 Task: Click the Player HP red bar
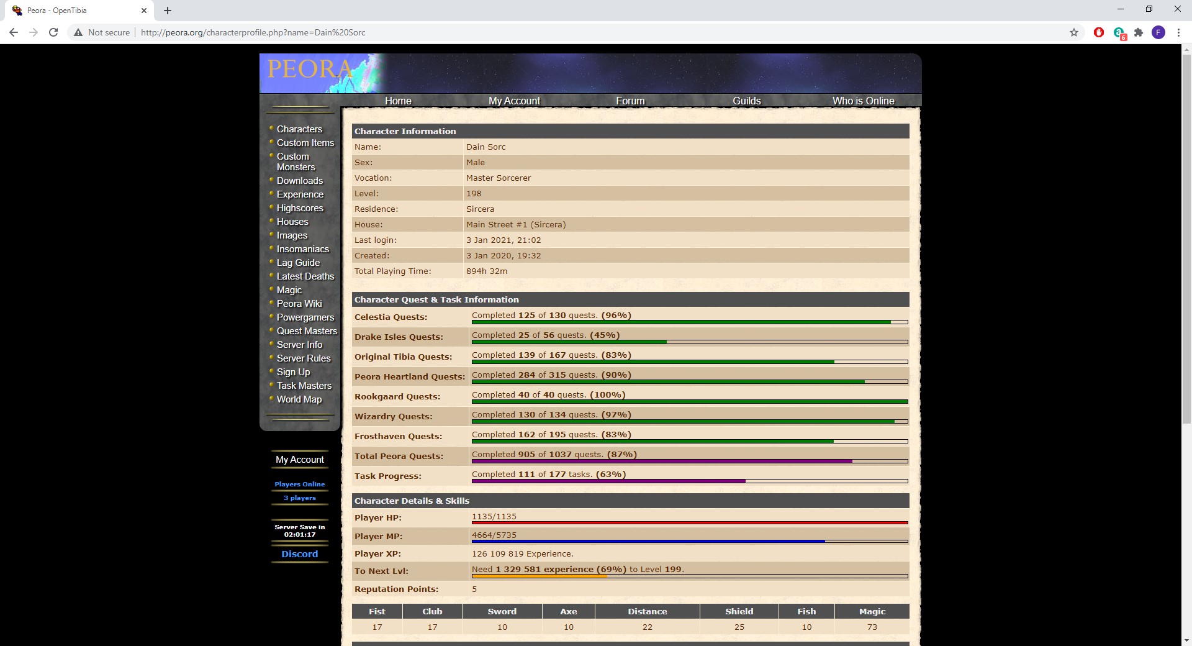coord(690,523)
